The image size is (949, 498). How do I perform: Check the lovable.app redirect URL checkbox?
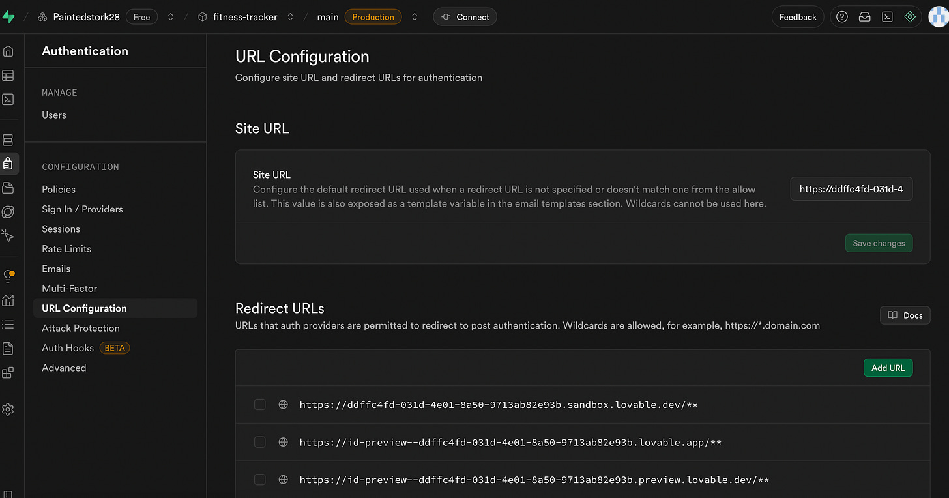260,443
